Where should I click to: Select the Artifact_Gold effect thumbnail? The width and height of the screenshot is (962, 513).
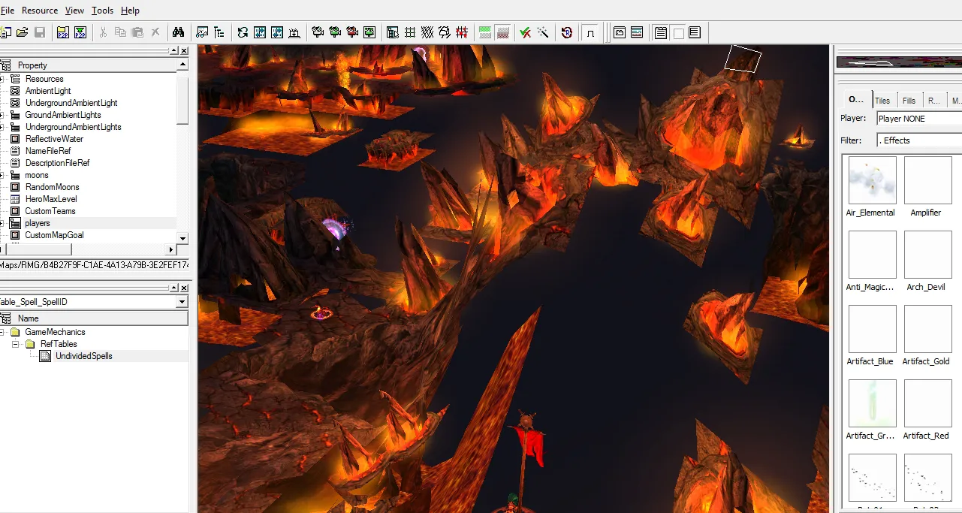pos(928,329)
